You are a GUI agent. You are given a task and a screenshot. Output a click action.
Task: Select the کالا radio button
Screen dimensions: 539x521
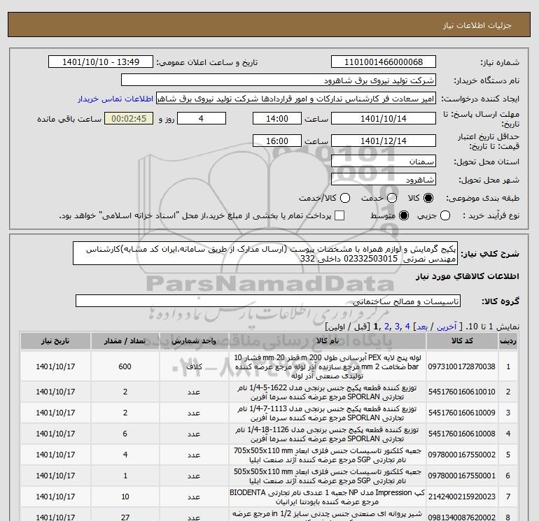pos(428,198)
